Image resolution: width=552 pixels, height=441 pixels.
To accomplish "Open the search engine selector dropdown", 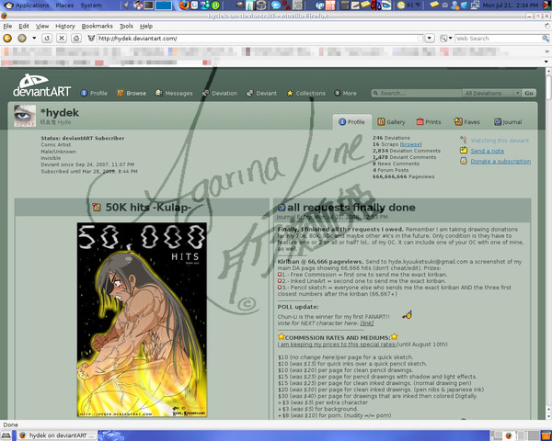I will (445, 38).
